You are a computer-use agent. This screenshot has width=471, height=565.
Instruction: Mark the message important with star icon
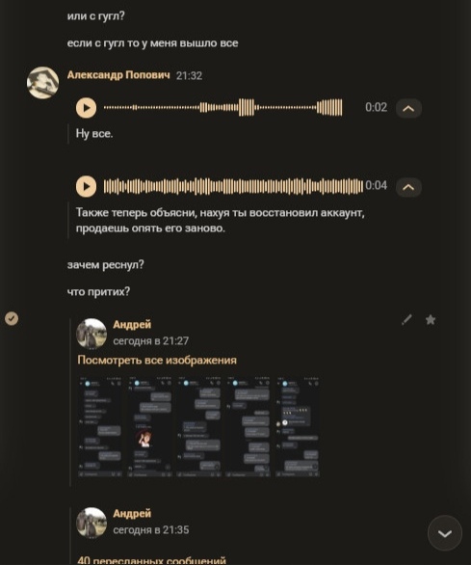click(431, 319)
